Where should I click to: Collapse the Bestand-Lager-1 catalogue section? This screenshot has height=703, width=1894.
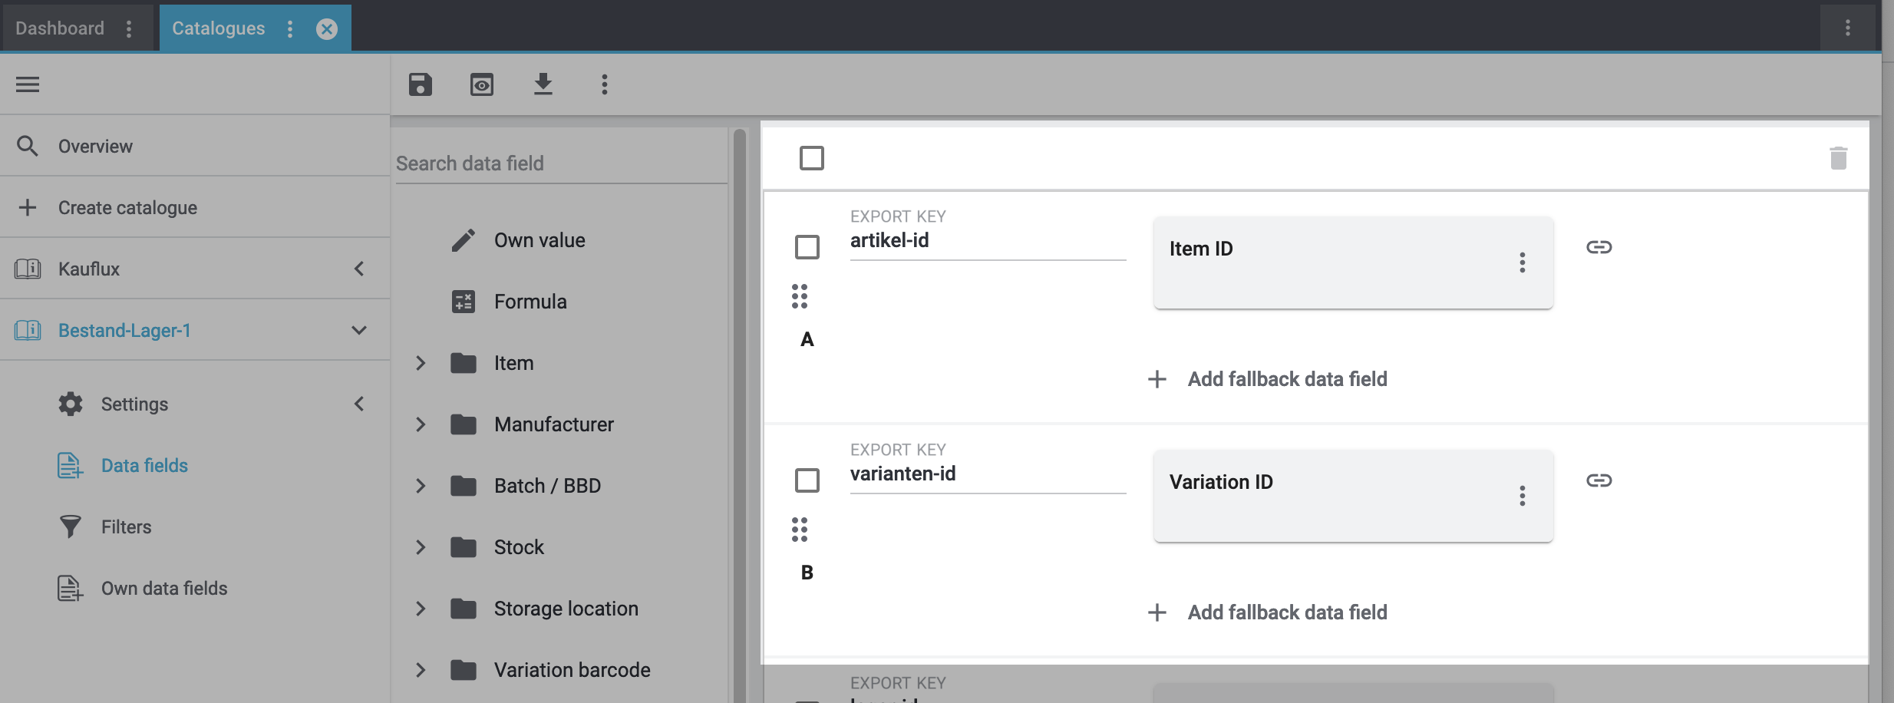(358, 330)
